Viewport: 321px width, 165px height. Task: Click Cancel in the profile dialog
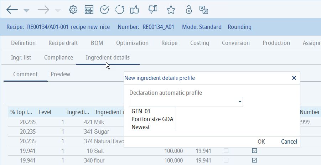(289, 141)
